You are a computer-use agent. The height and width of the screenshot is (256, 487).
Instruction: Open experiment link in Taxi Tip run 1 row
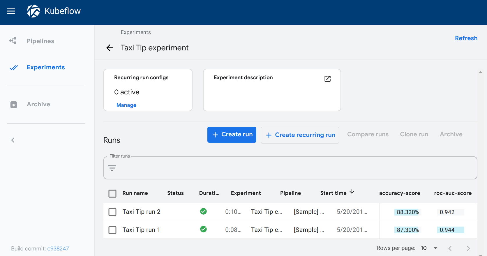267,230
